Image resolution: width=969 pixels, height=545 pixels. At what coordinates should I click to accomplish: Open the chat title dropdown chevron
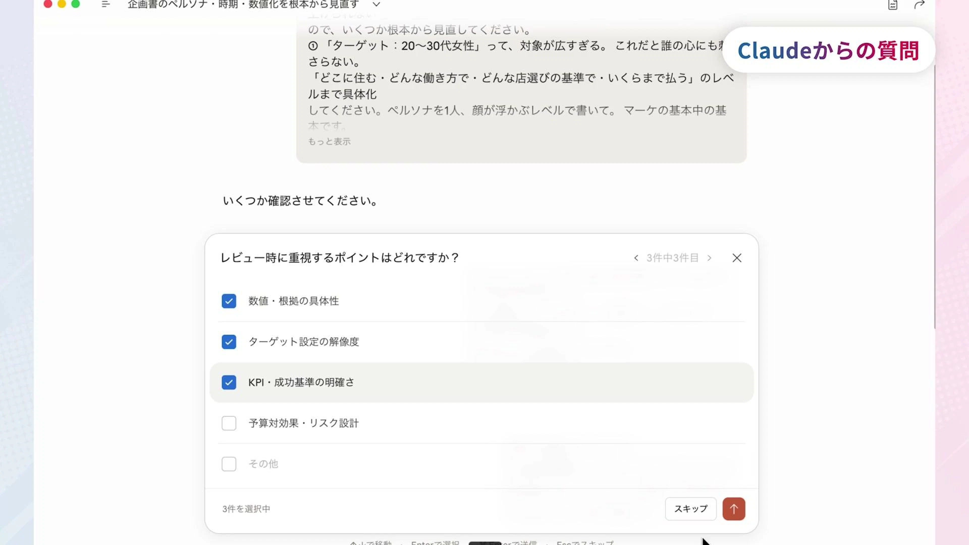pos(376,5)
